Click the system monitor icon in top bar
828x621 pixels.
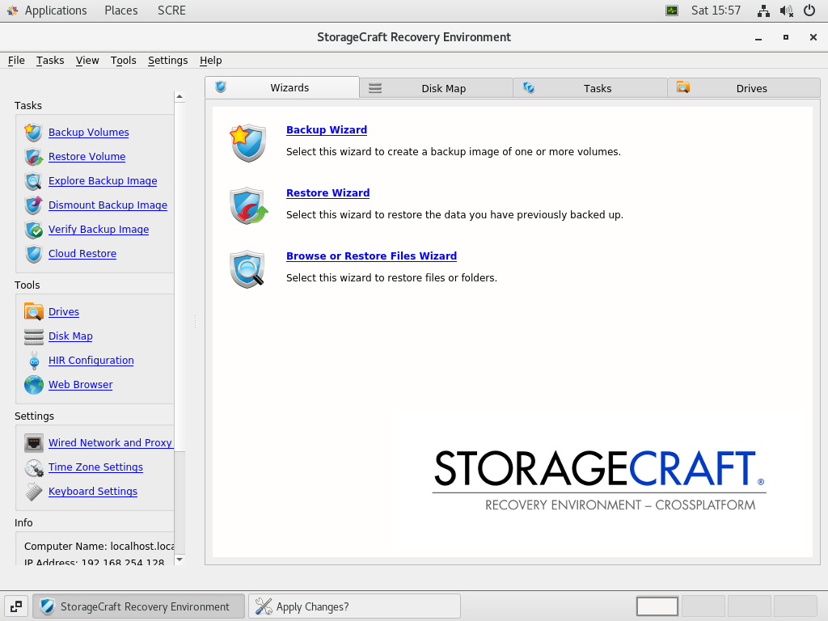click(x=672, y=11)
